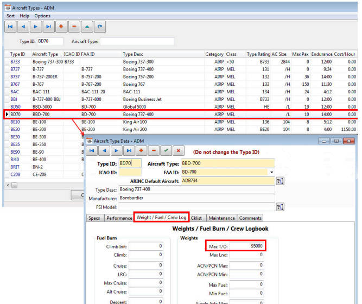The image size is (362, 304).
Task: Click the Aircraft Type search field in Aircraft Types
Action: tap(137, 41)
